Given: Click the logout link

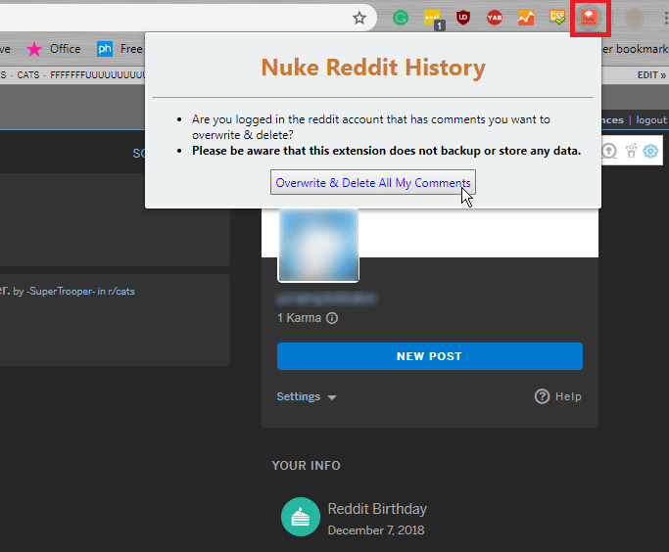Looking at the screenshot, I should coord(651,119).
